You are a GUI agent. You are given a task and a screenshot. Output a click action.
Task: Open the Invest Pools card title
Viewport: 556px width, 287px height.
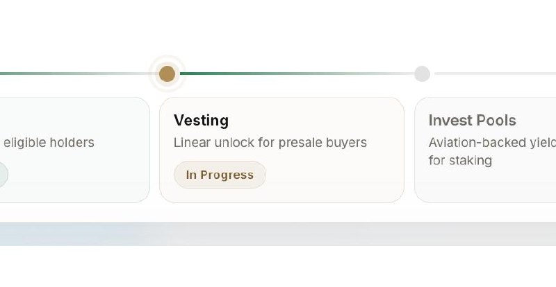pos(473,121)
